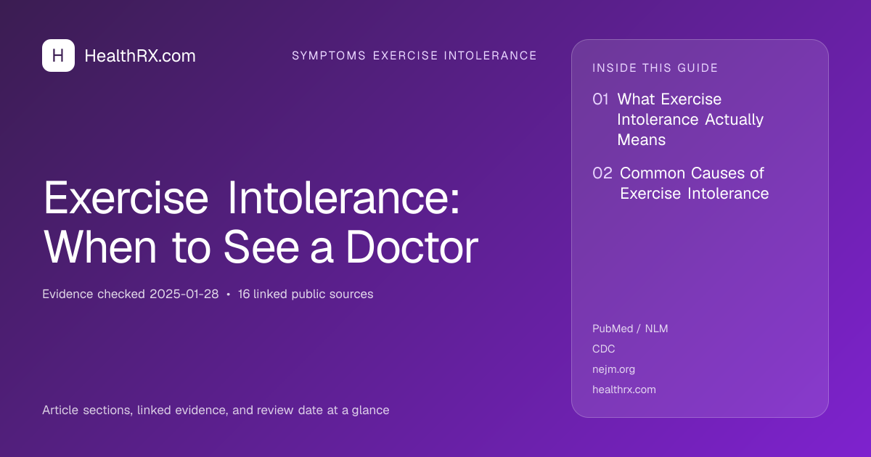Click the nejm.org source entry
The image size is (871, 457).
pyautogui.click(x=613, y=369)
